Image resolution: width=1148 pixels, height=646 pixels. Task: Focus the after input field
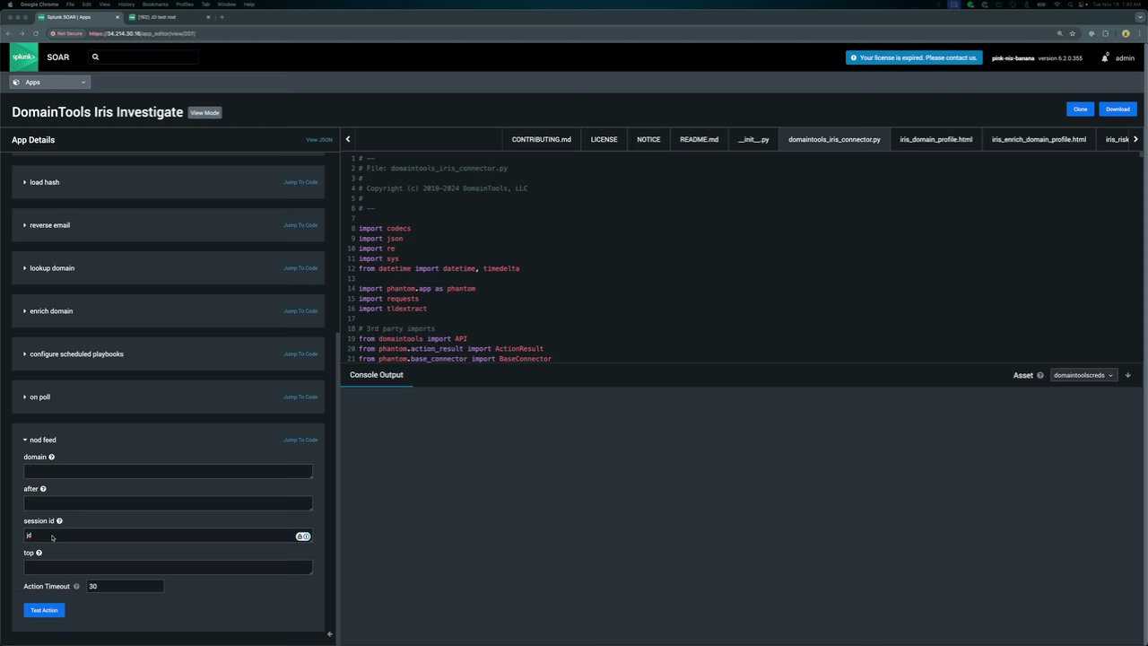click(x=168, y=503)
